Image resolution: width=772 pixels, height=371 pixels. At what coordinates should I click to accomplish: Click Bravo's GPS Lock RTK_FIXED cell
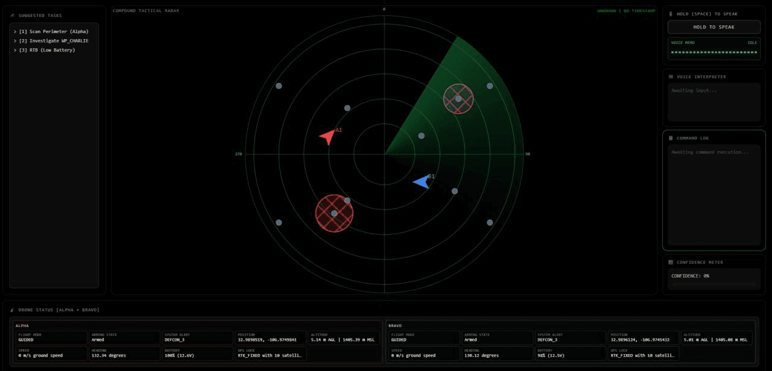coord(644,353)
